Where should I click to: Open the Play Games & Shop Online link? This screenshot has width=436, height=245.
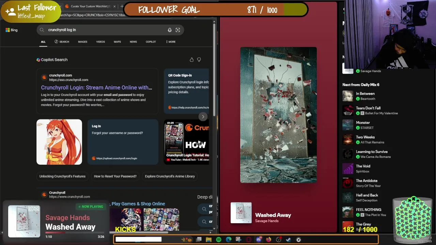point(138,204)
